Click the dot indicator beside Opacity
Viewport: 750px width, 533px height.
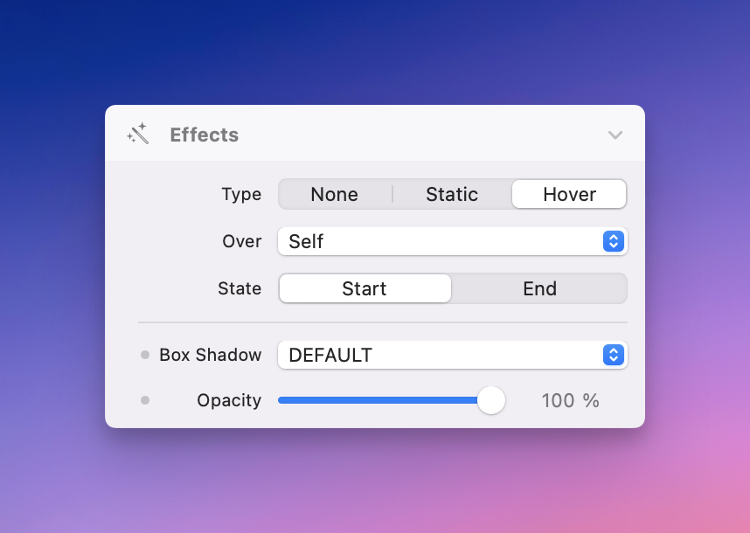(145, 400)
